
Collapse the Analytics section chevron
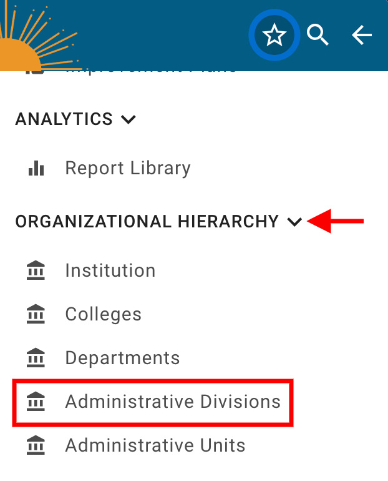(x=128, y=119)
